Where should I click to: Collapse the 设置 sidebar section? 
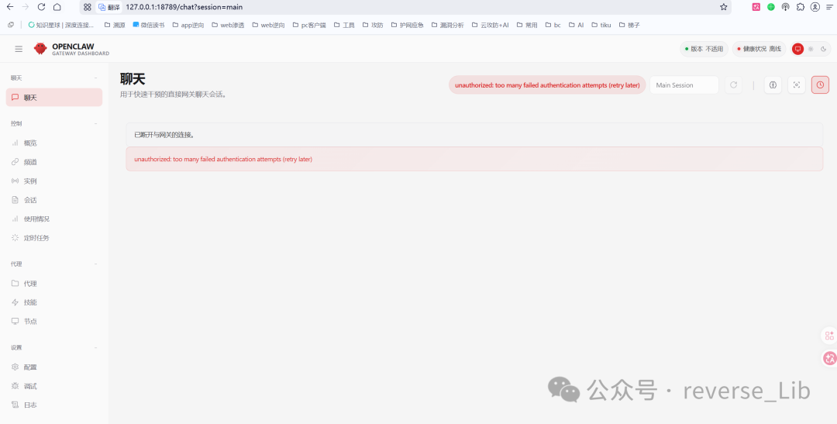54,347
